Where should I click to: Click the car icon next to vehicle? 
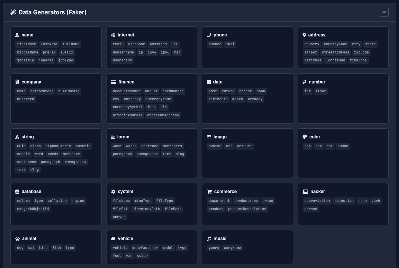click(x=113, y=238)
